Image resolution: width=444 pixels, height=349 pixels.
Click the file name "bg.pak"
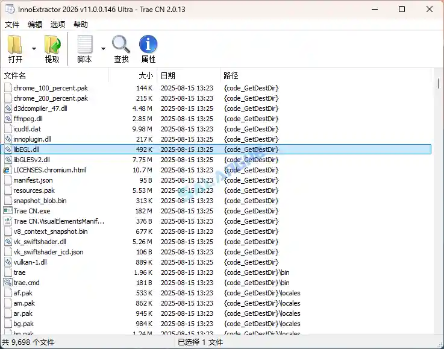[x=23, y=324]
